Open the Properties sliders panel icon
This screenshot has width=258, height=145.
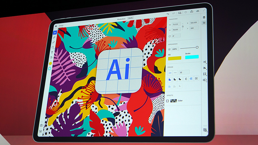(204, 23)
